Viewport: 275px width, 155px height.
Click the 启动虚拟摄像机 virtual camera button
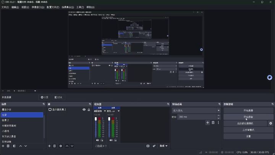(245, 123)
